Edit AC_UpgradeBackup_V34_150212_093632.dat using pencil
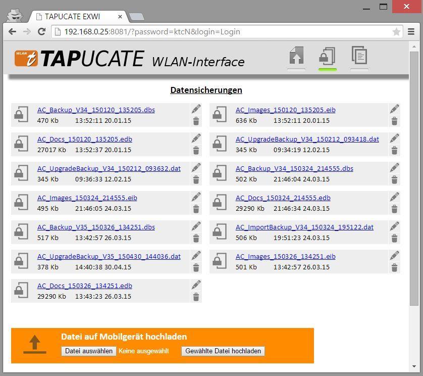This screenshot has width=423, height=376. [196, 168]
